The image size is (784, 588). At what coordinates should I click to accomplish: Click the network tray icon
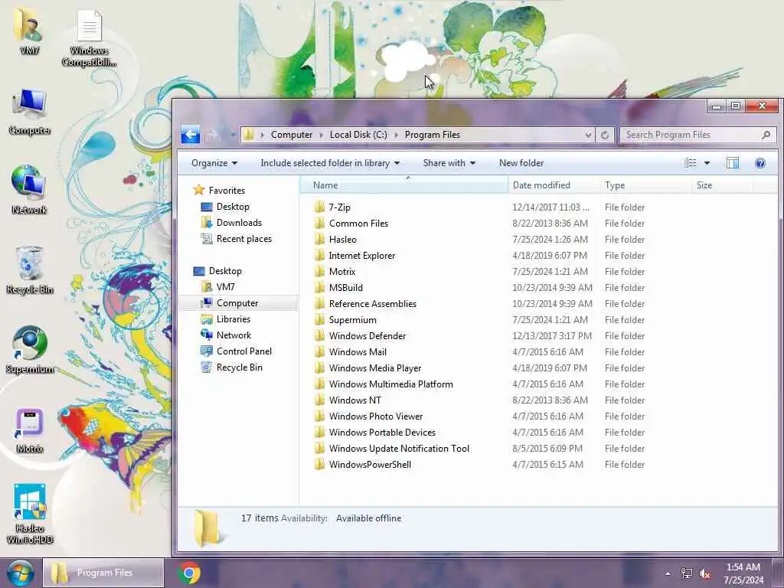pyautogui.click(x=687, y=573)
